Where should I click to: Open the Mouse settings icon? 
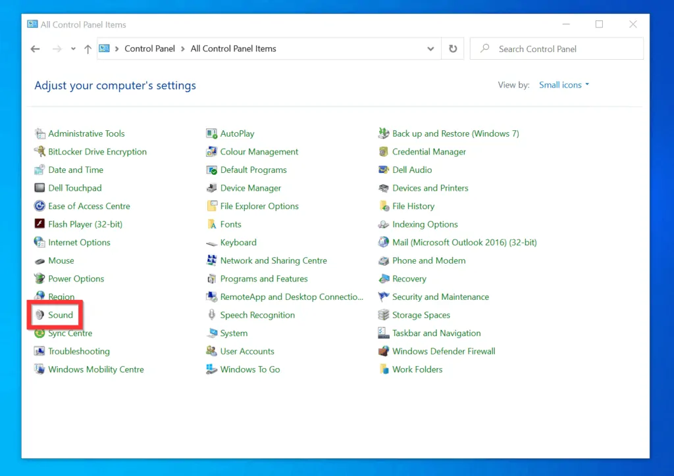click(x=61, y=260)
